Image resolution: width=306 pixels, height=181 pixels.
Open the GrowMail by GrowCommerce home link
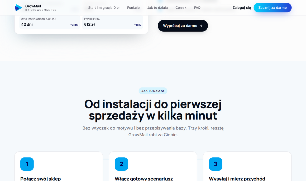(35, 8)
